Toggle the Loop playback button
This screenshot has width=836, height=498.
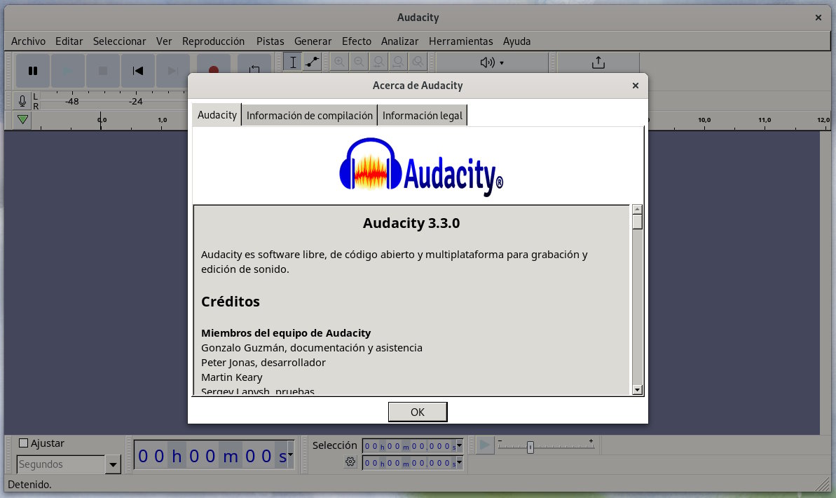click(x=254, y=69)
